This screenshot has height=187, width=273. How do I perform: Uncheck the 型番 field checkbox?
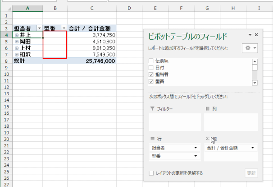point(151,81)
